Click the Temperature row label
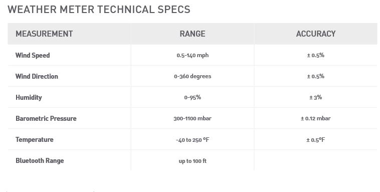The image size is (380, 192). click(35, 140)
